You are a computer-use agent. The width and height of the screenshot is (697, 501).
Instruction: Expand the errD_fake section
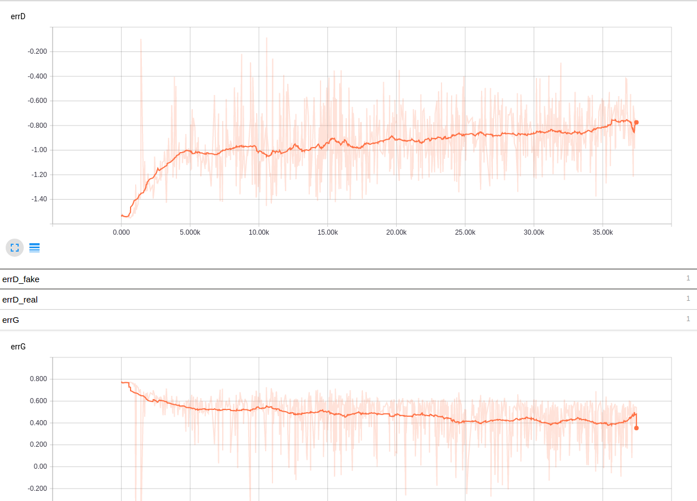tap(348, 279)
